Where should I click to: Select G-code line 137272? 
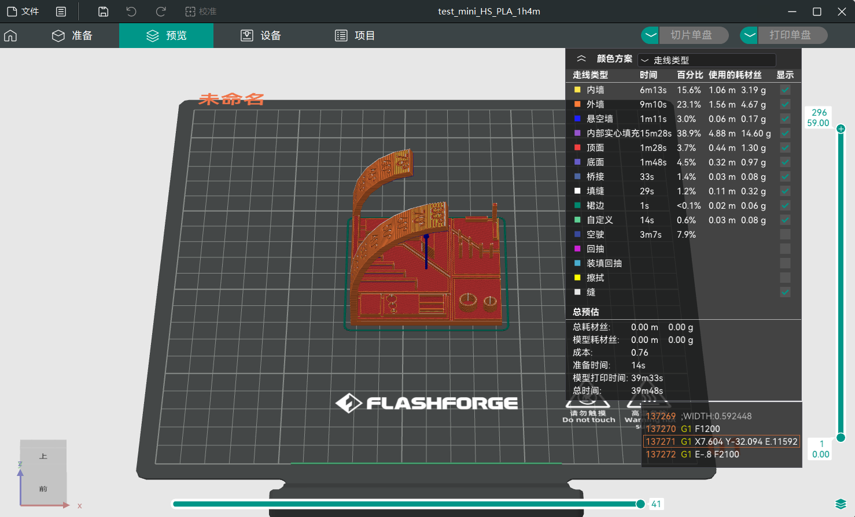click(x=721, y=455)
